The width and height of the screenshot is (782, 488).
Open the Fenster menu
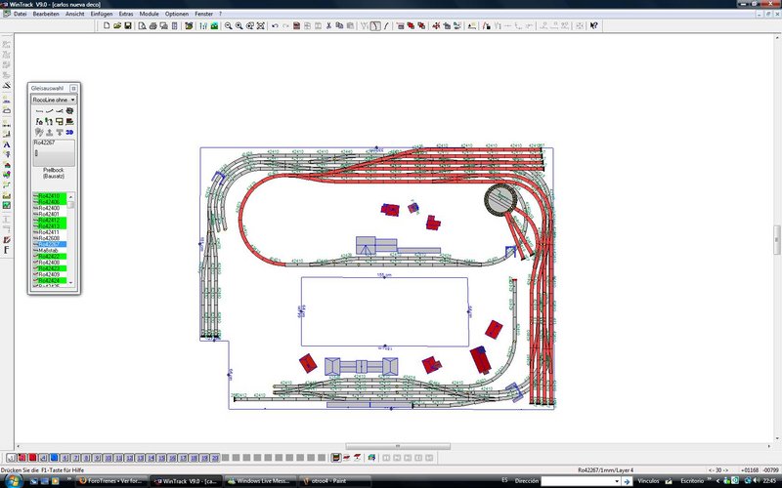(203, 14)
